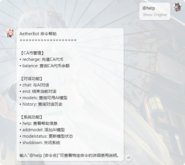This screenshot has height=165, width=185.
Task: Click the 【CA币管理】 section header
Action: point(32,53)
